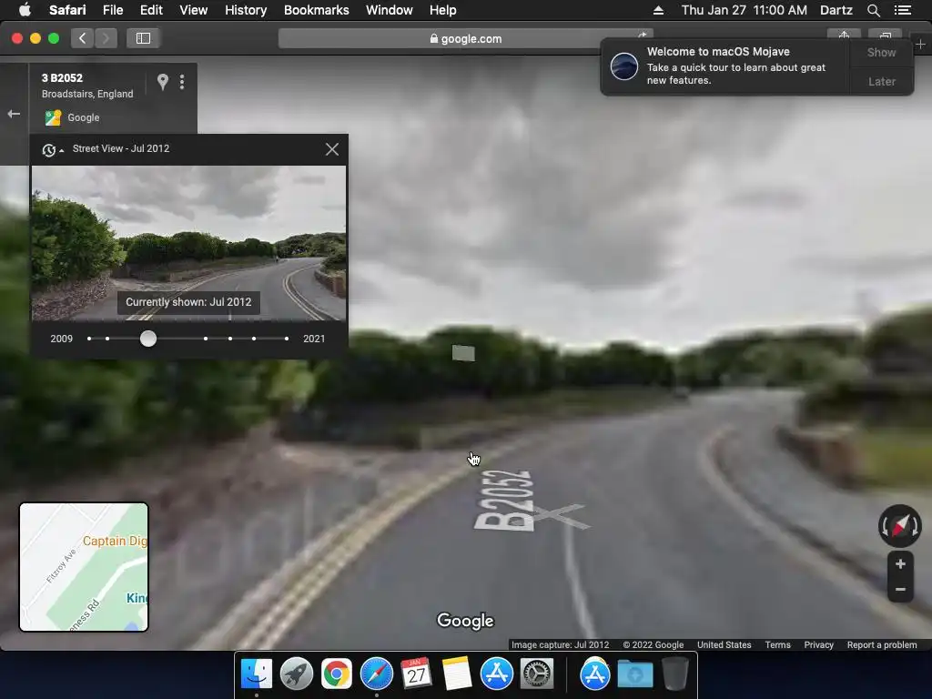This screenshot has width=932, height=699.
Task: Open the minimap in the corner
Action: (x=84, y=566)
